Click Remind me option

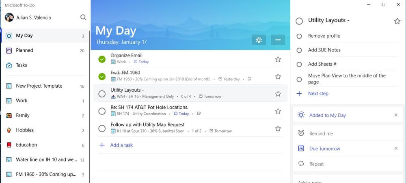[x=348, y=133]
